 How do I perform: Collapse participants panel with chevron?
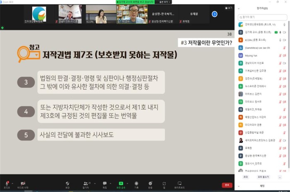pos(238,7)
